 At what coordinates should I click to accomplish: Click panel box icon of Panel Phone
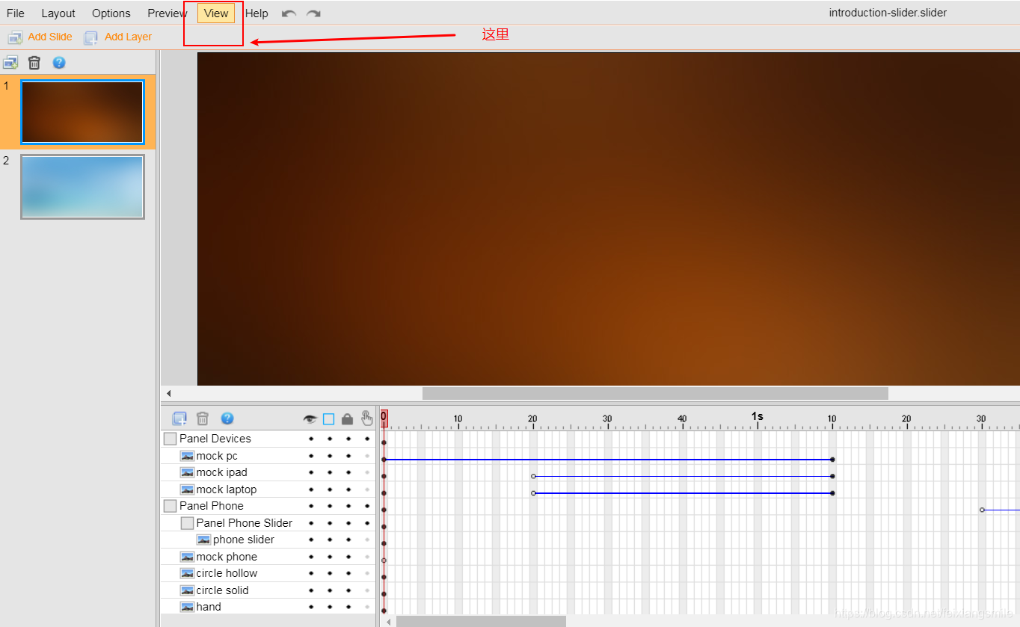tap(170, 506)
